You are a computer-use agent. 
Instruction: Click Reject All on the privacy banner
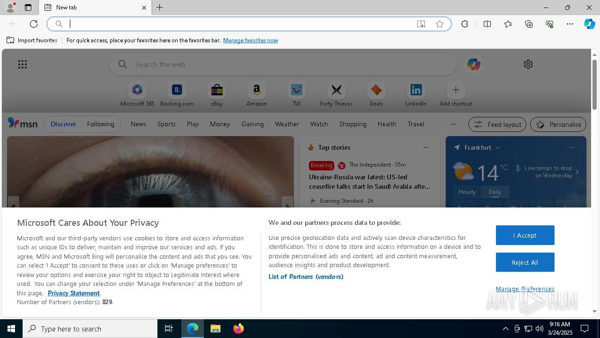point(525,262)
